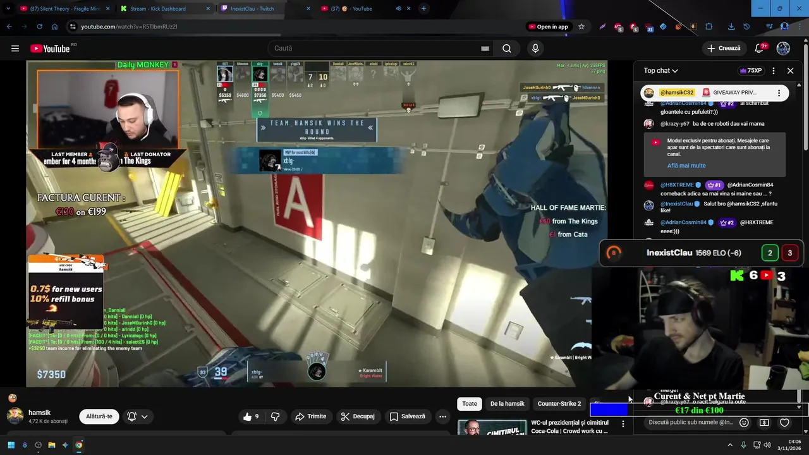809x455 pixels.
Task: Switch to Stream - Kick Dashboard tab
Action: coord(166,9)
